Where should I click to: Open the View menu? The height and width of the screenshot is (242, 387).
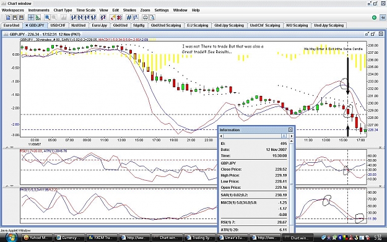pos(103,10)
